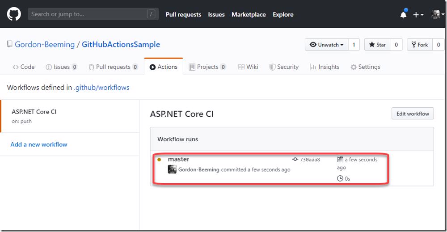Image resolution: width=447 pixels, height=232 pixels.
Task: Open the plus create-new menu
Action: click(418, 15)
